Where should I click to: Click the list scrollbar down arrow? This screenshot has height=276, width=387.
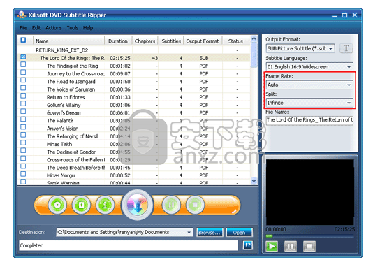pos(254,181)
